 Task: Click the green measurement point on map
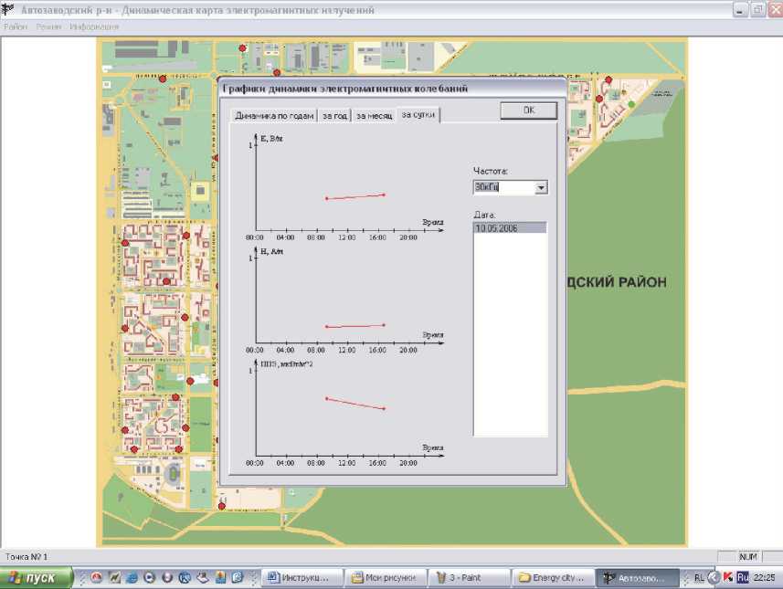pos(631,104)
